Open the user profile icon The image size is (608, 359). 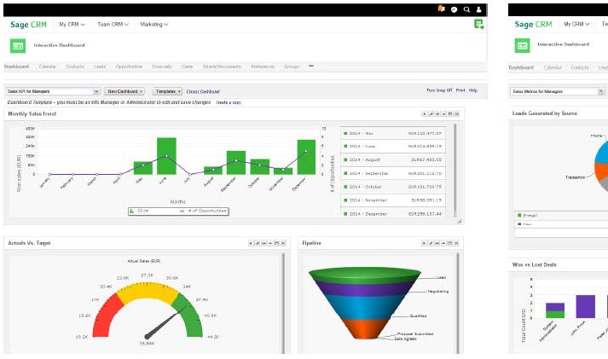tap(479, 9)
